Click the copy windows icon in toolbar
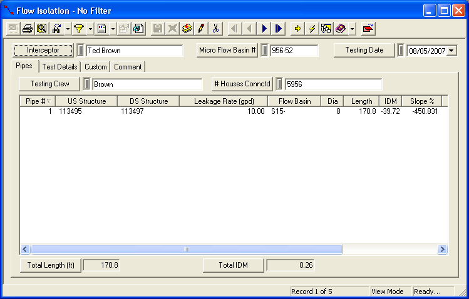Viewport: 469px width, 299px height. coord(138,29)
